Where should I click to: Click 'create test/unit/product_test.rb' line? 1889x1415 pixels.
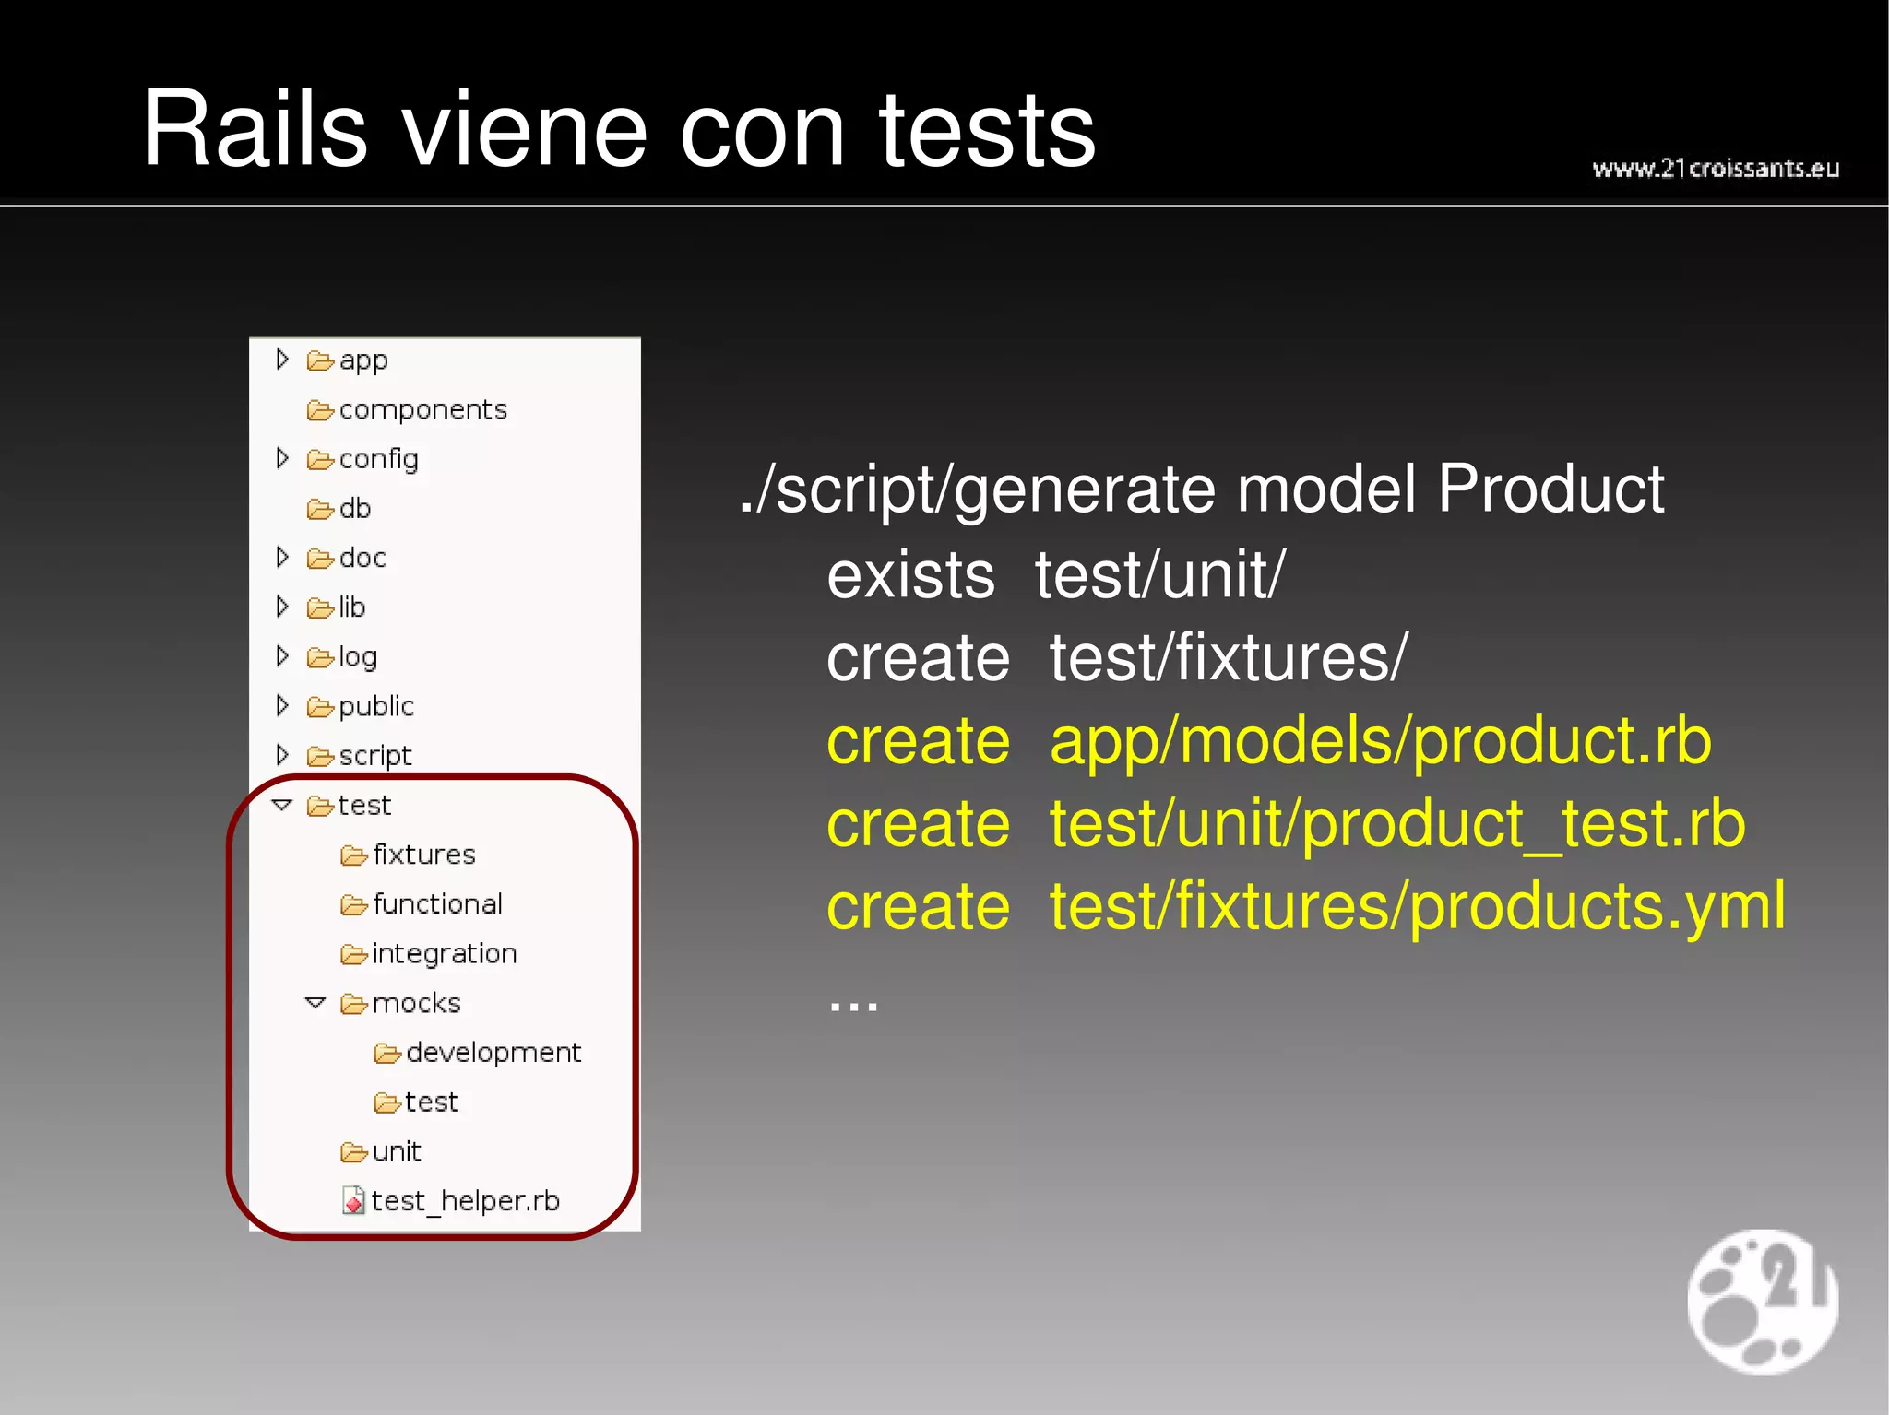pyautogui.click(x=1286, y=823)
